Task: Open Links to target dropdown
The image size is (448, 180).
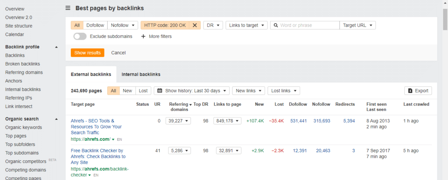Action: 247,25
